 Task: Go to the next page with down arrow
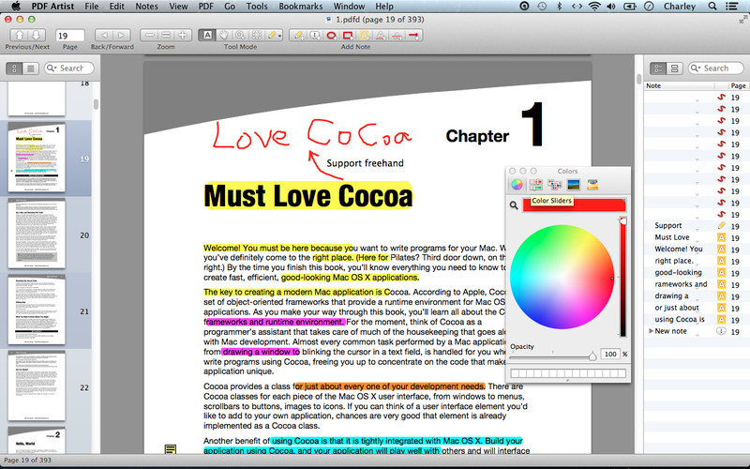point(37,35)
